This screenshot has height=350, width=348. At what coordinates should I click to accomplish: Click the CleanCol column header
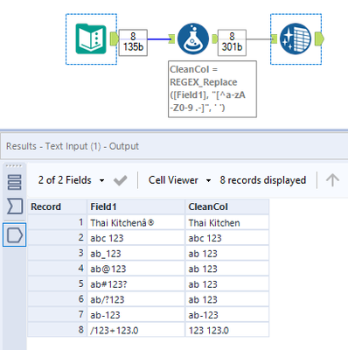pyautogui.click(x=227, y=206)
